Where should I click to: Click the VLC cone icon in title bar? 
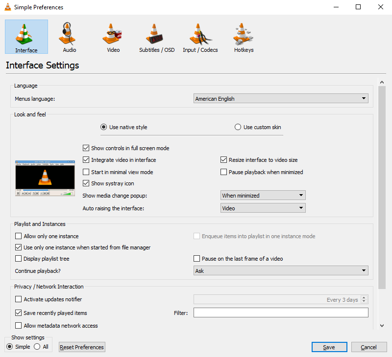(8, 7)
